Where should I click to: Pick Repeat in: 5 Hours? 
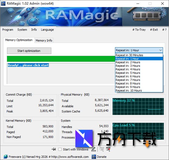tap(139, 73)
